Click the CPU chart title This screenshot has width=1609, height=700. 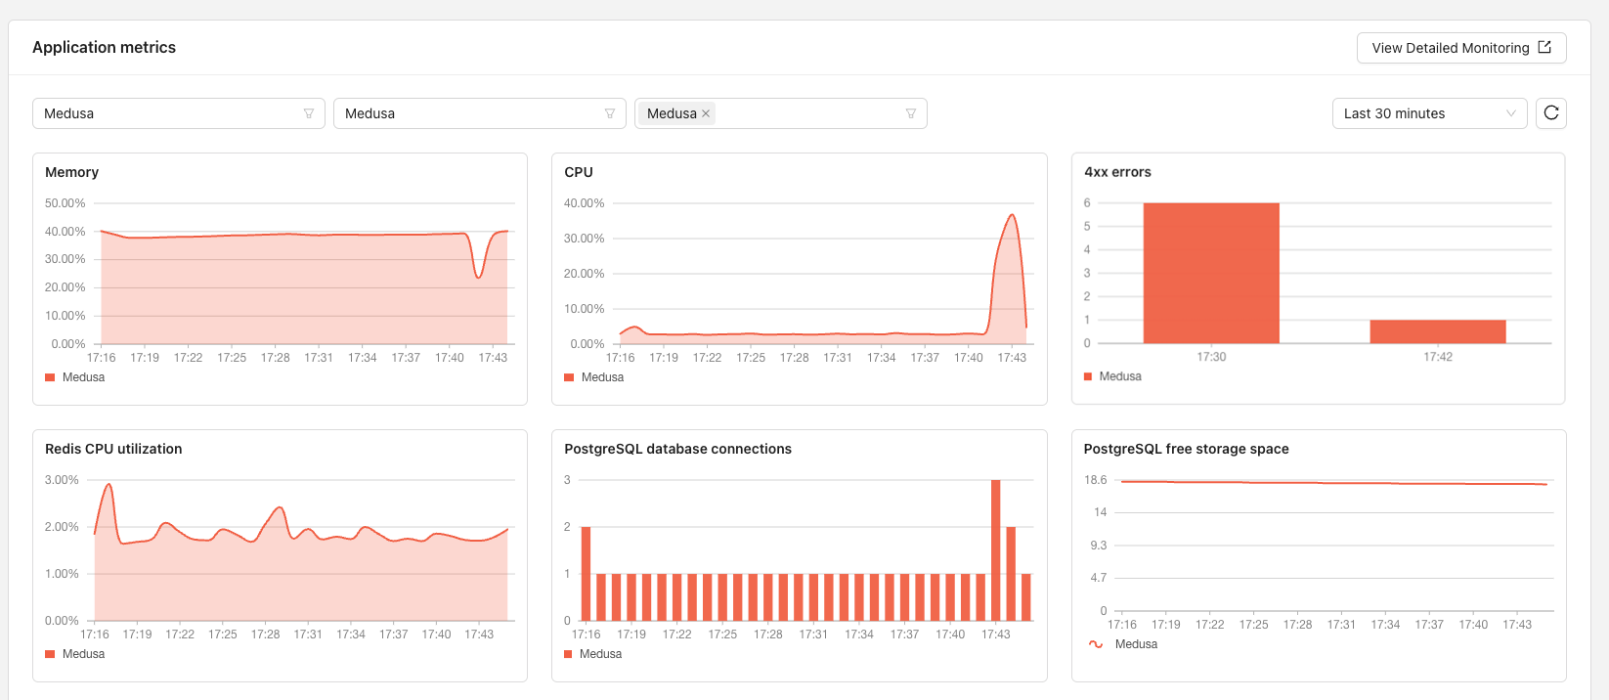(x=579, y=172)
